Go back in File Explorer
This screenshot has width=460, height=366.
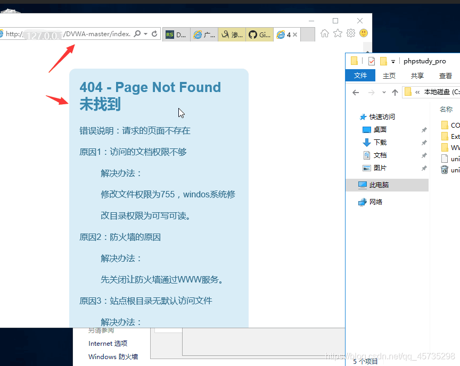pos(356,93)
